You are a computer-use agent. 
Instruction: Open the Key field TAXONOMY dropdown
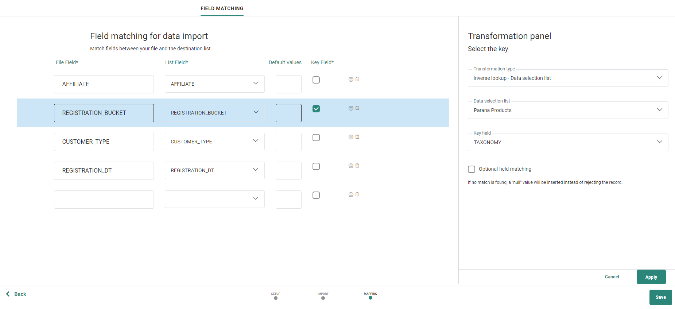tap(567, 142)
